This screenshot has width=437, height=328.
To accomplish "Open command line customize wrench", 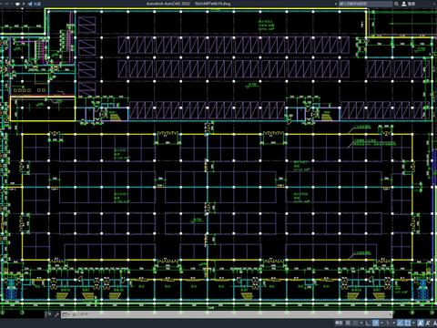I will [x=56, y=314].
